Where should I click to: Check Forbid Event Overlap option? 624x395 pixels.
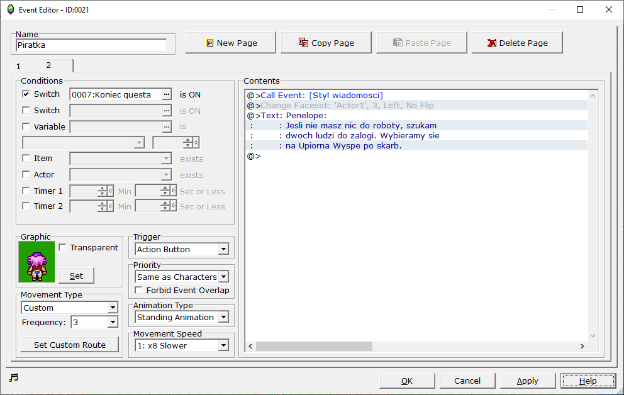[x=138, y=290]
